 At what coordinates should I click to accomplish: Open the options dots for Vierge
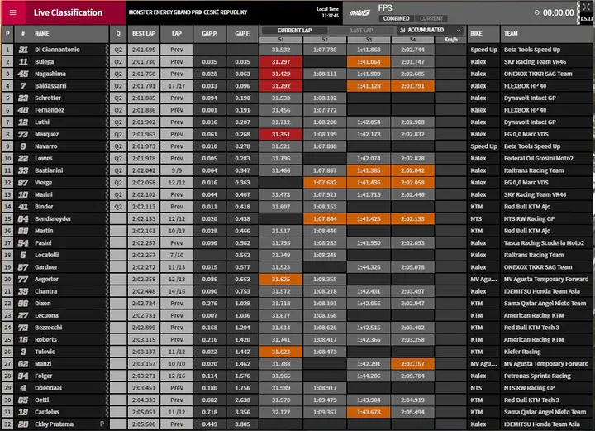[107, 182]
